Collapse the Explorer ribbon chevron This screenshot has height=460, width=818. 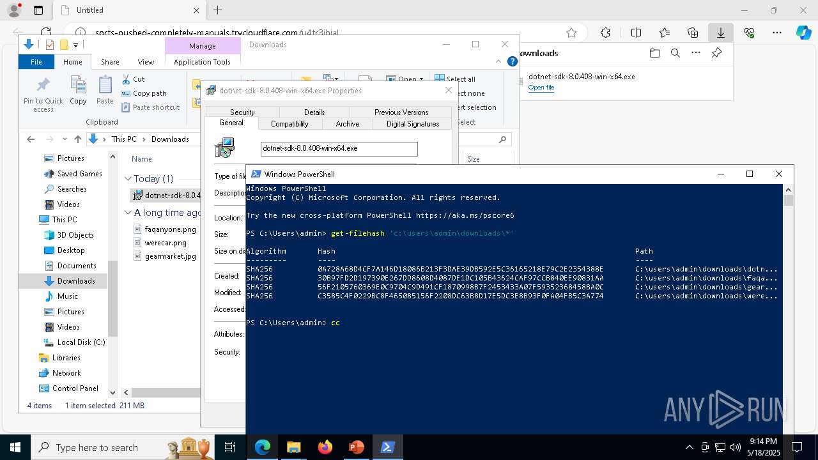coord(498,62)
